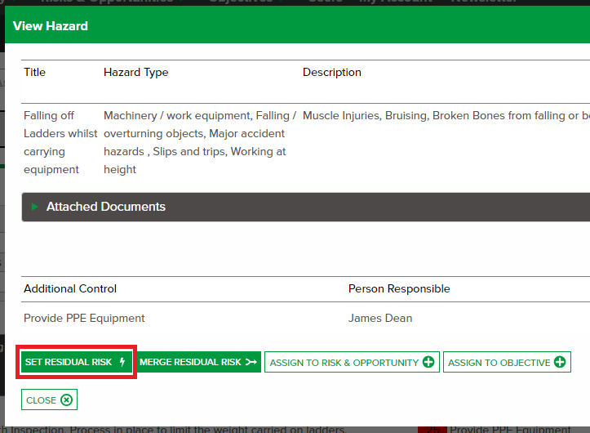Click the plus icon on Assign to Risk & Opportunity
Image resolution: width=590 pixels, height=433 pixels.
tap(428, 362)
